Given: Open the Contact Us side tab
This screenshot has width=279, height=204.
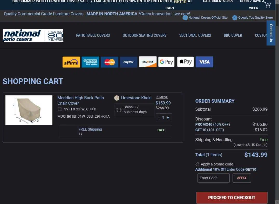Looking at the screenshot, I should (271, 33).
